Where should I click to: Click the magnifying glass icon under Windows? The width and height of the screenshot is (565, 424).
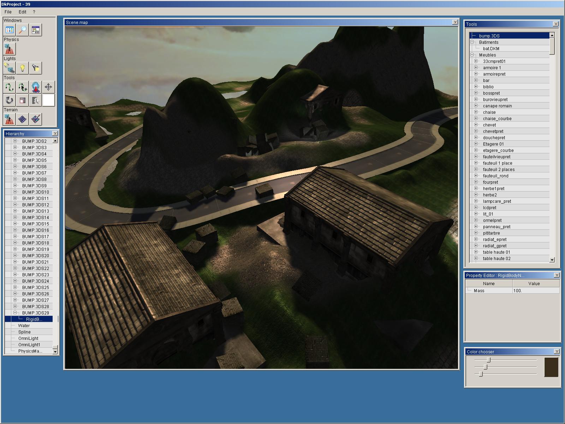pyautogui.click(x=23, y=30)
